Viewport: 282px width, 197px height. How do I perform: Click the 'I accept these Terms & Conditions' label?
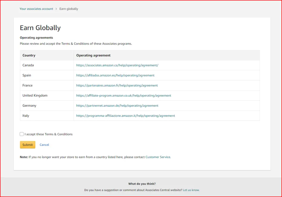(48, 134)
